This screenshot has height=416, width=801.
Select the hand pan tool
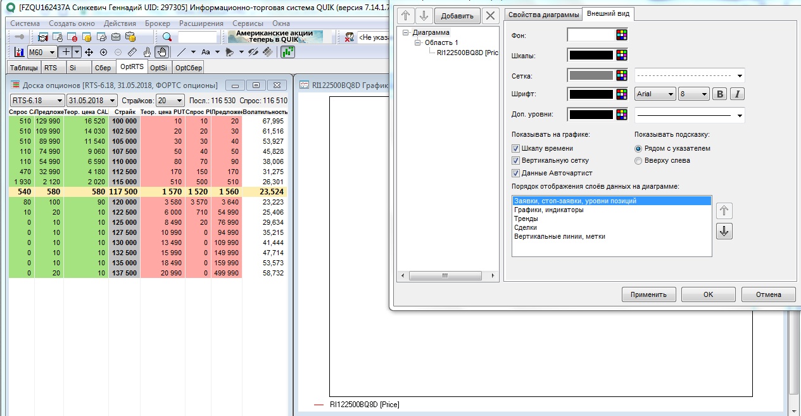tap(162, 52)
